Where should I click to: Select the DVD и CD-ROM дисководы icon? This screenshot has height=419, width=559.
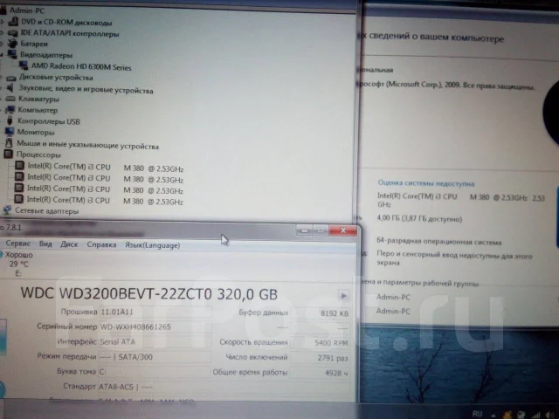(13, 22)
